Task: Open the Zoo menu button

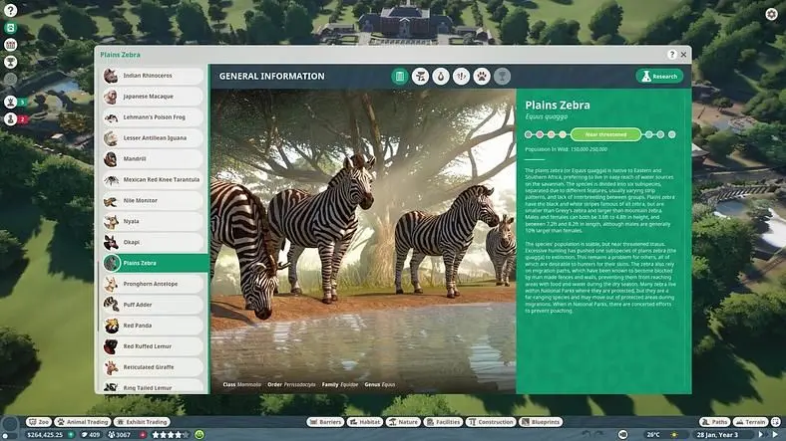Action: click(39, 422)
